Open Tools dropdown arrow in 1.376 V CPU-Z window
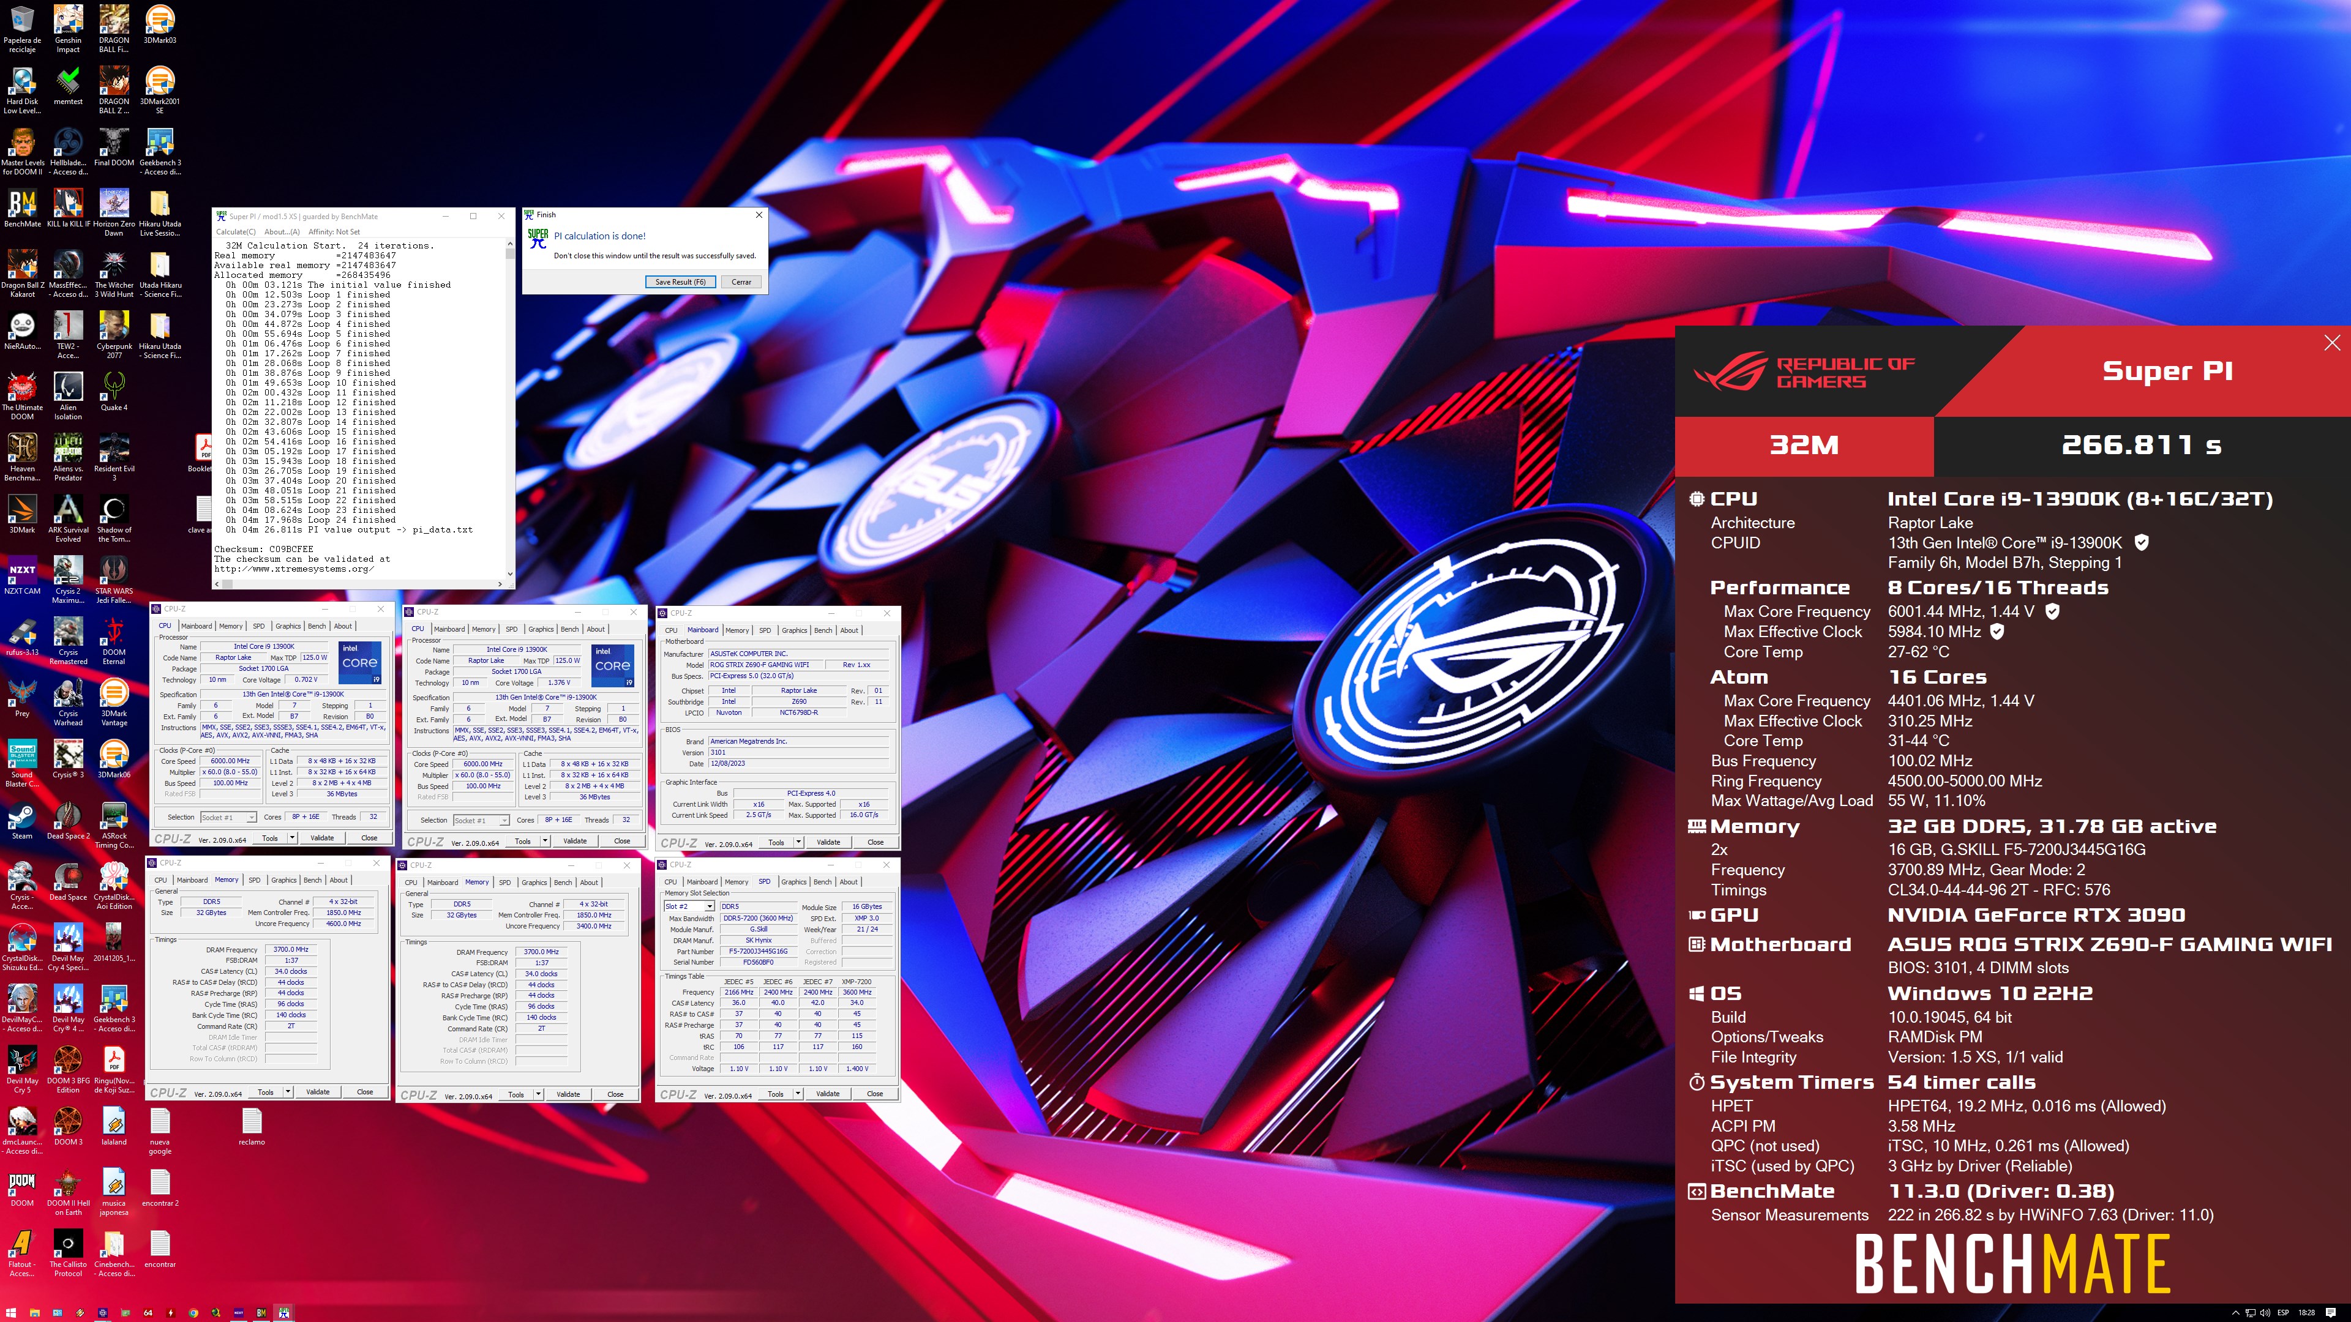This screenshot has width=2351, height=1322. pos(545,840)
